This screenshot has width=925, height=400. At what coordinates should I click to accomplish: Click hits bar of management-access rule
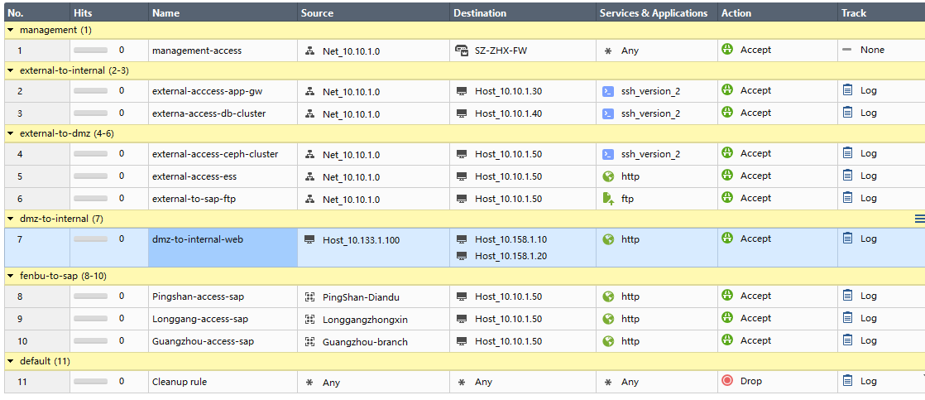[91, 51]
